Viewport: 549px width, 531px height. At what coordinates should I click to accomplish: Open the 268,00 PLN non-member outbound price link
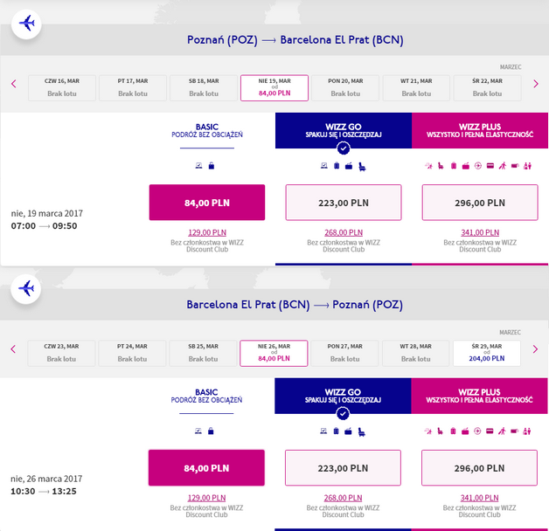(x=344, y=231)
